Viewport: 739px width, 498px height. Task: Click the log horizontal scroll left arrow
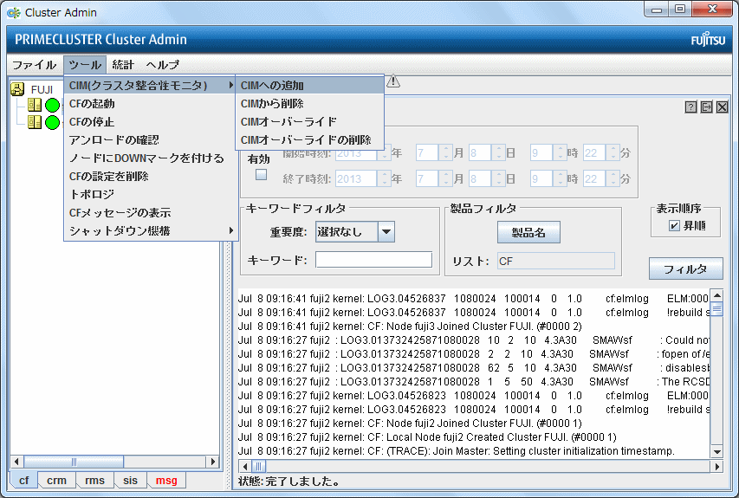tap(244, 467)
